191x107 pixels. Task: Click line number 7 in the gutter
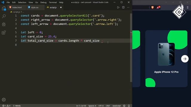pos(16,41)
